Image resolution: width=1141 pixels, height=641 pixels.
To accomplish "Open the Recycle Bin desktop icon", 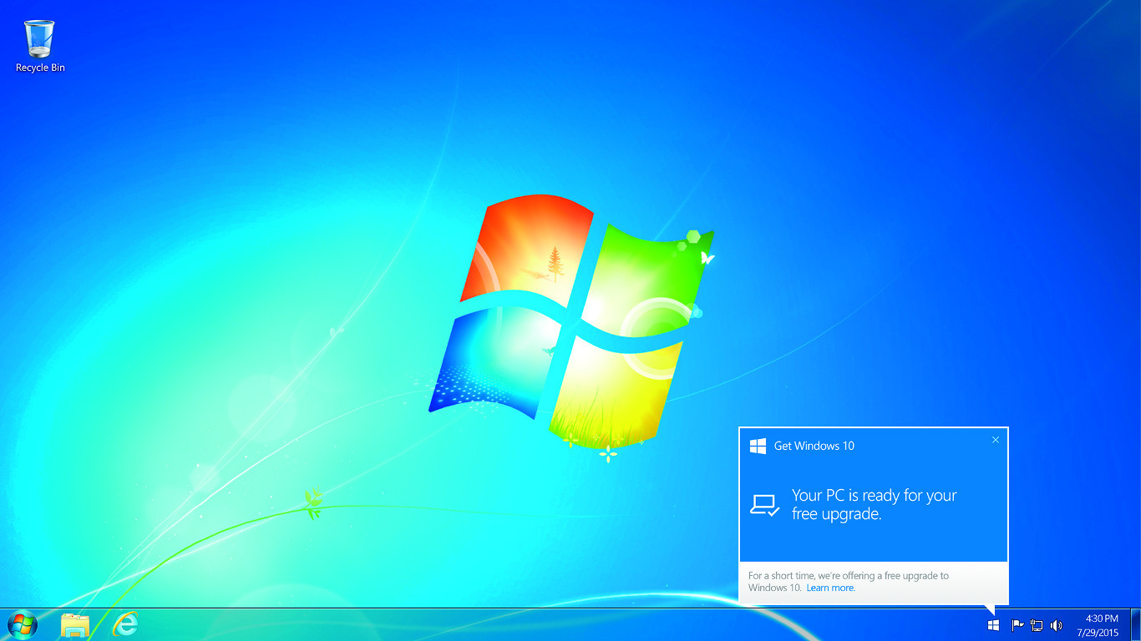I will [x=39, y=38].
